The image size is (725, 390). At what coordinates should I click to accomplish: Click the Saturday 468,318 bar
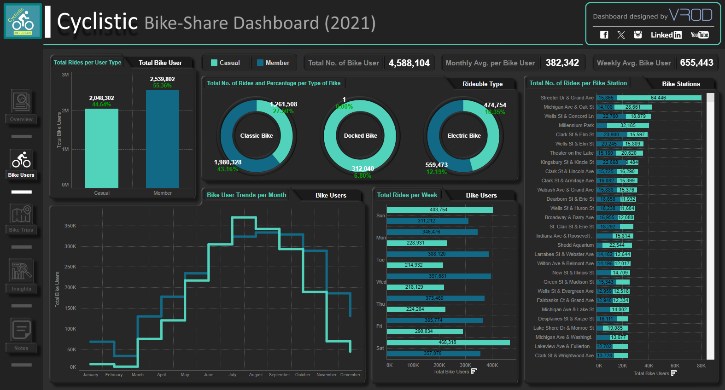tap(448, 343)
